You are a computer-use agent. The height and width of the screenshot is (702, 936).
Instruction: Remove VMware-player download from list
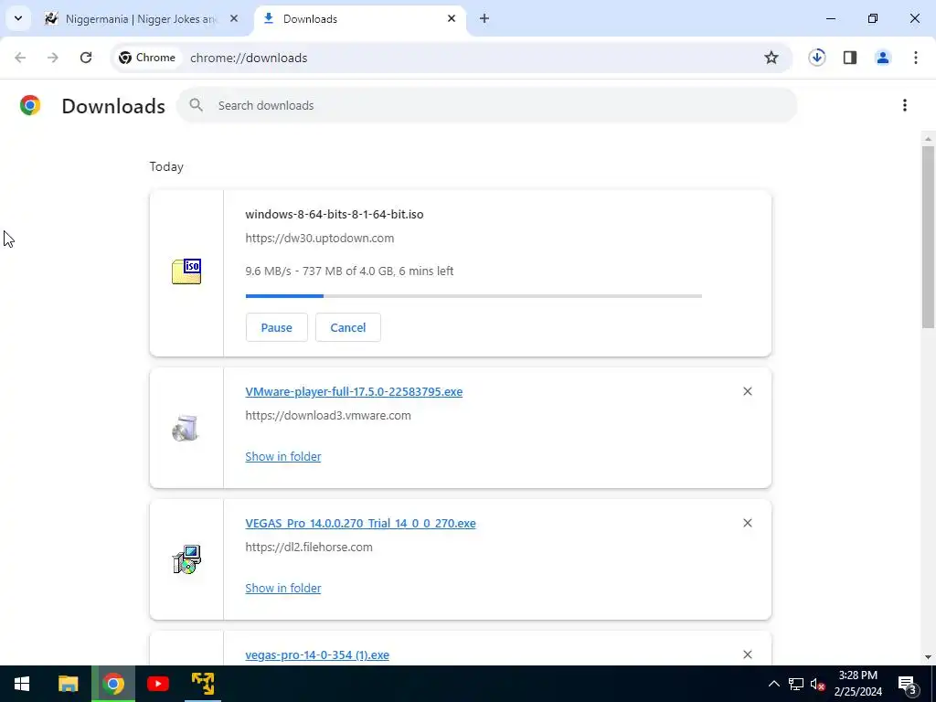(748, 391)
